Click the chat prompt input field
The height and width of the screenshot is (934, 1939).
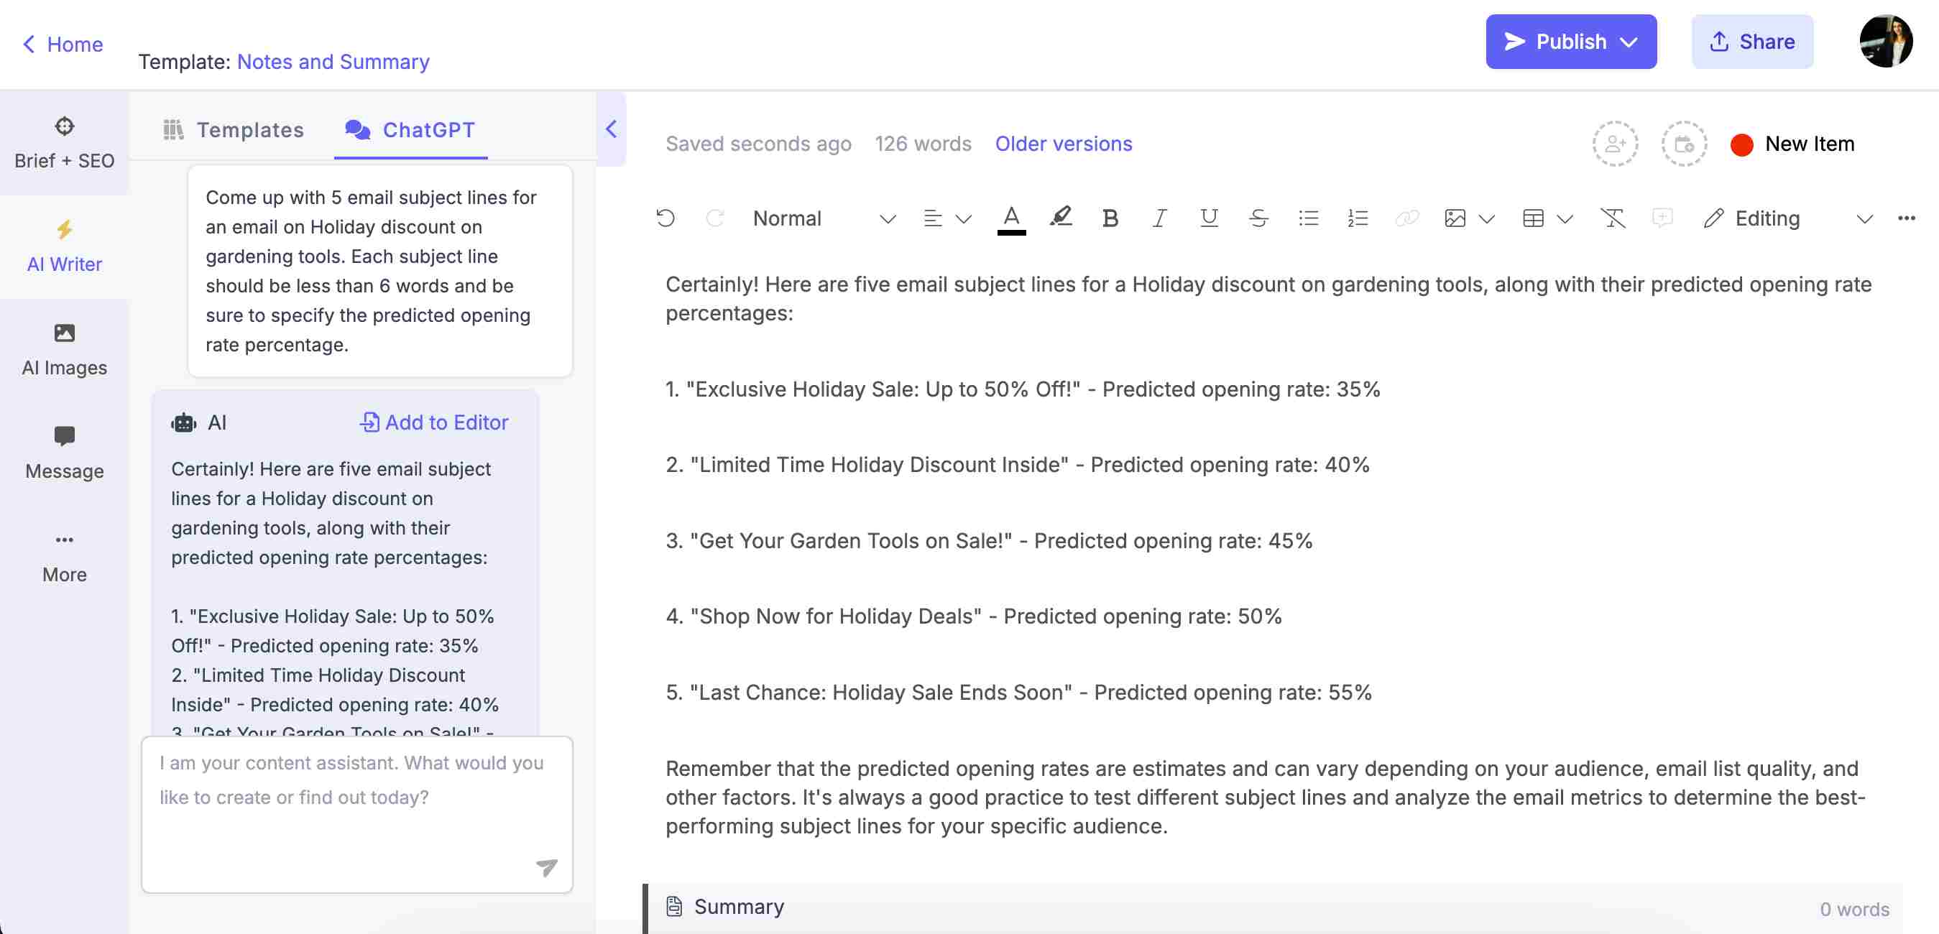[x=356, y=814]
